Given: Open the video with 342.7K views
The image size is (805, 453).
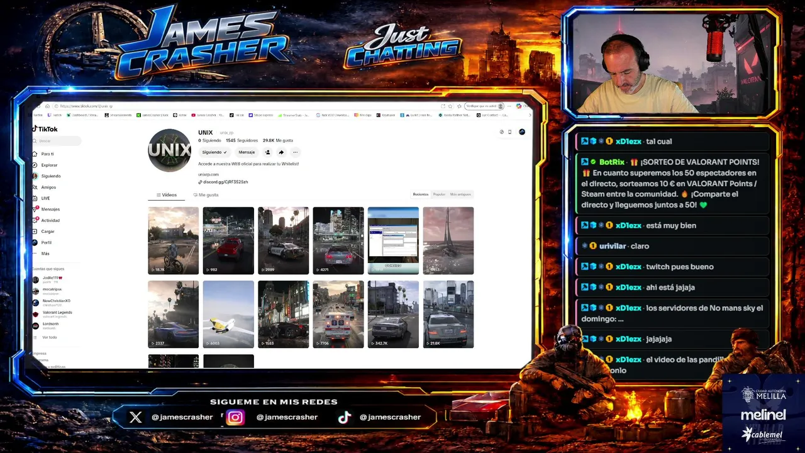Looking at the screenshot, I should pos(393,314).
